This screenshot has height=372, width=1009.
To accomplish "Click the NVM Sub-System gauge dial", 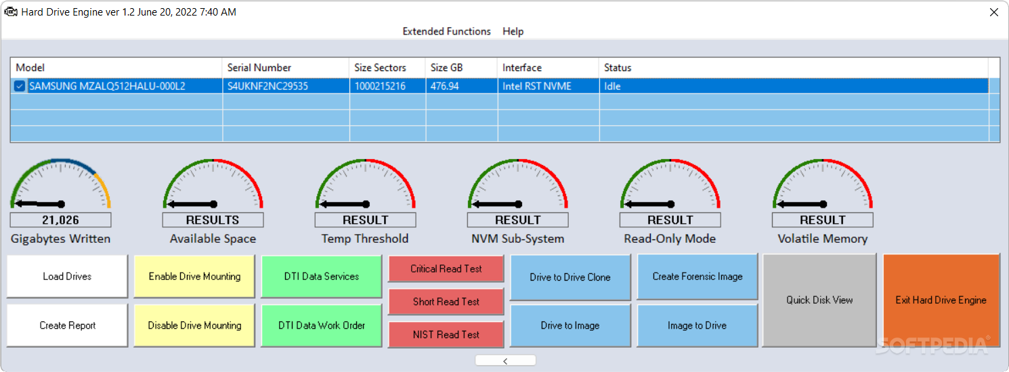I will [517, 184].
